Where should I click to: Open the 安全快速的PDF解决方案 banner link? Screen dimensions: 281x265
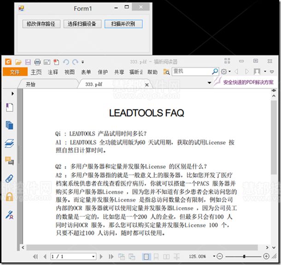(248, 83)
